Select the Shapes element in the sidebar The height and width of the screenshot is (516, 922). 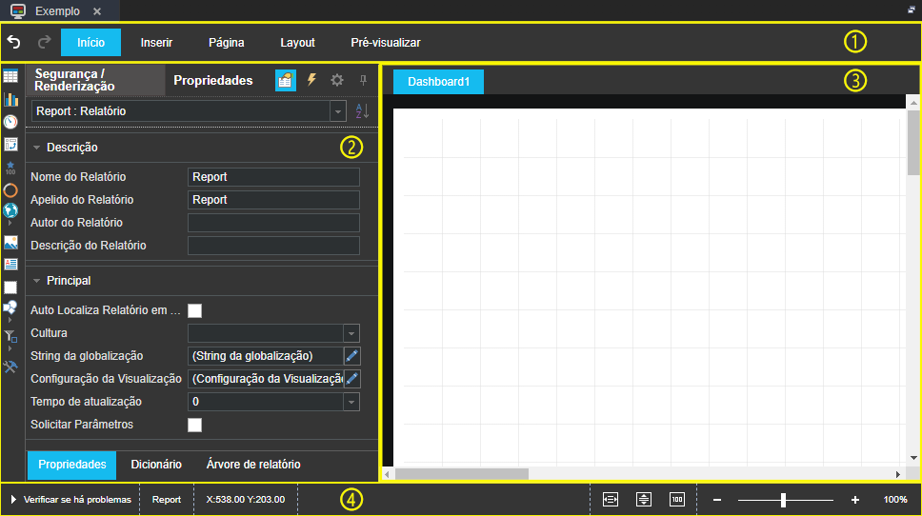[x=10, y=308]
